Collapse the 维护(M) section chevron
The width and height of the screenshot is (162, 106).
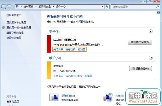[151, 58]
